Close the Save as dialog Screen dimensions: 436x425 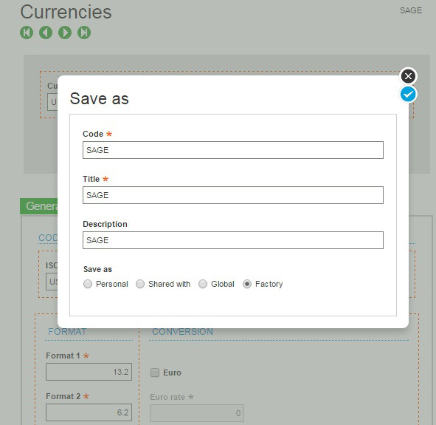(408, 76)
